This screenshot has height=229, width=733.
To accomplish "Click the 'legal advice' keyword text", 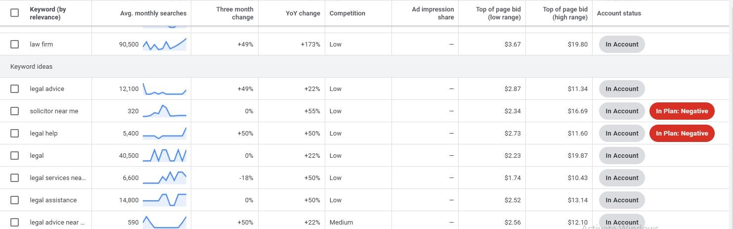I will pos(47,89).
